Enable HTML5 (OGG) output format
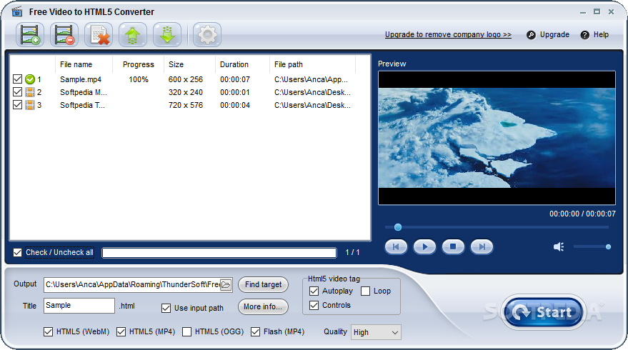This screenshot has height=350, width=628. 186,331
